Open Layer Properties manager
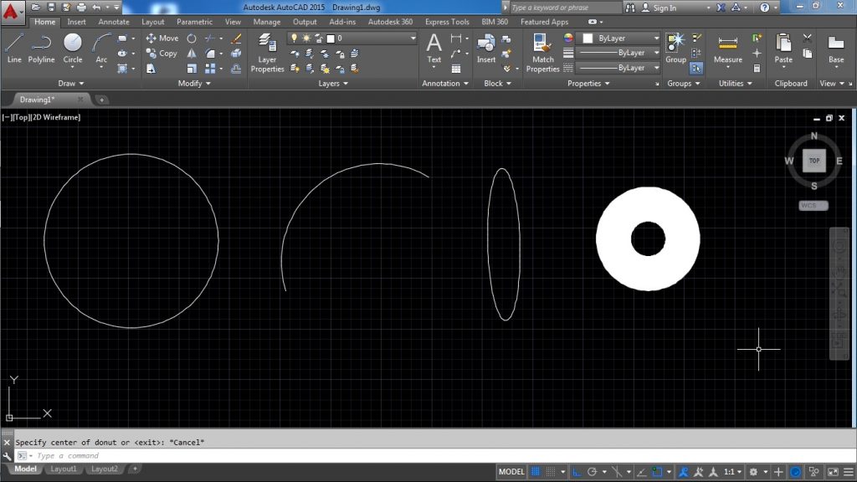This screenshot has height=482, width=857. [x=267, y=53]
